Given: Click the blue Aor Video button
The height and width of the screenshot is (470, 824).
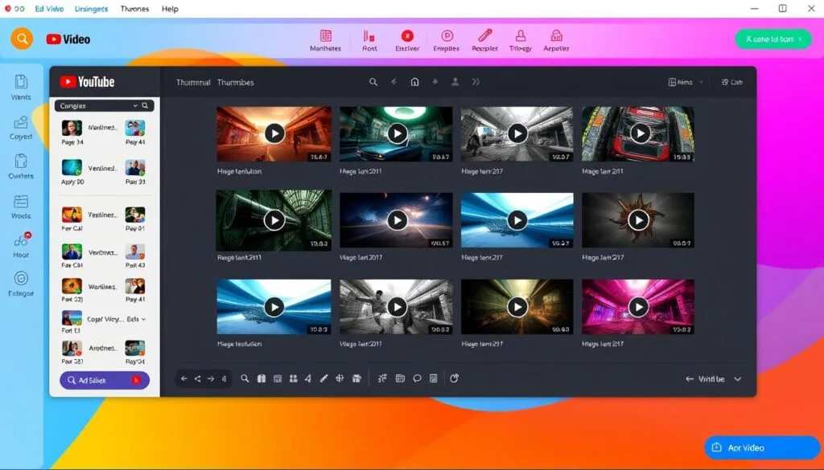Looking at the screenshot, I should [762, 448].
